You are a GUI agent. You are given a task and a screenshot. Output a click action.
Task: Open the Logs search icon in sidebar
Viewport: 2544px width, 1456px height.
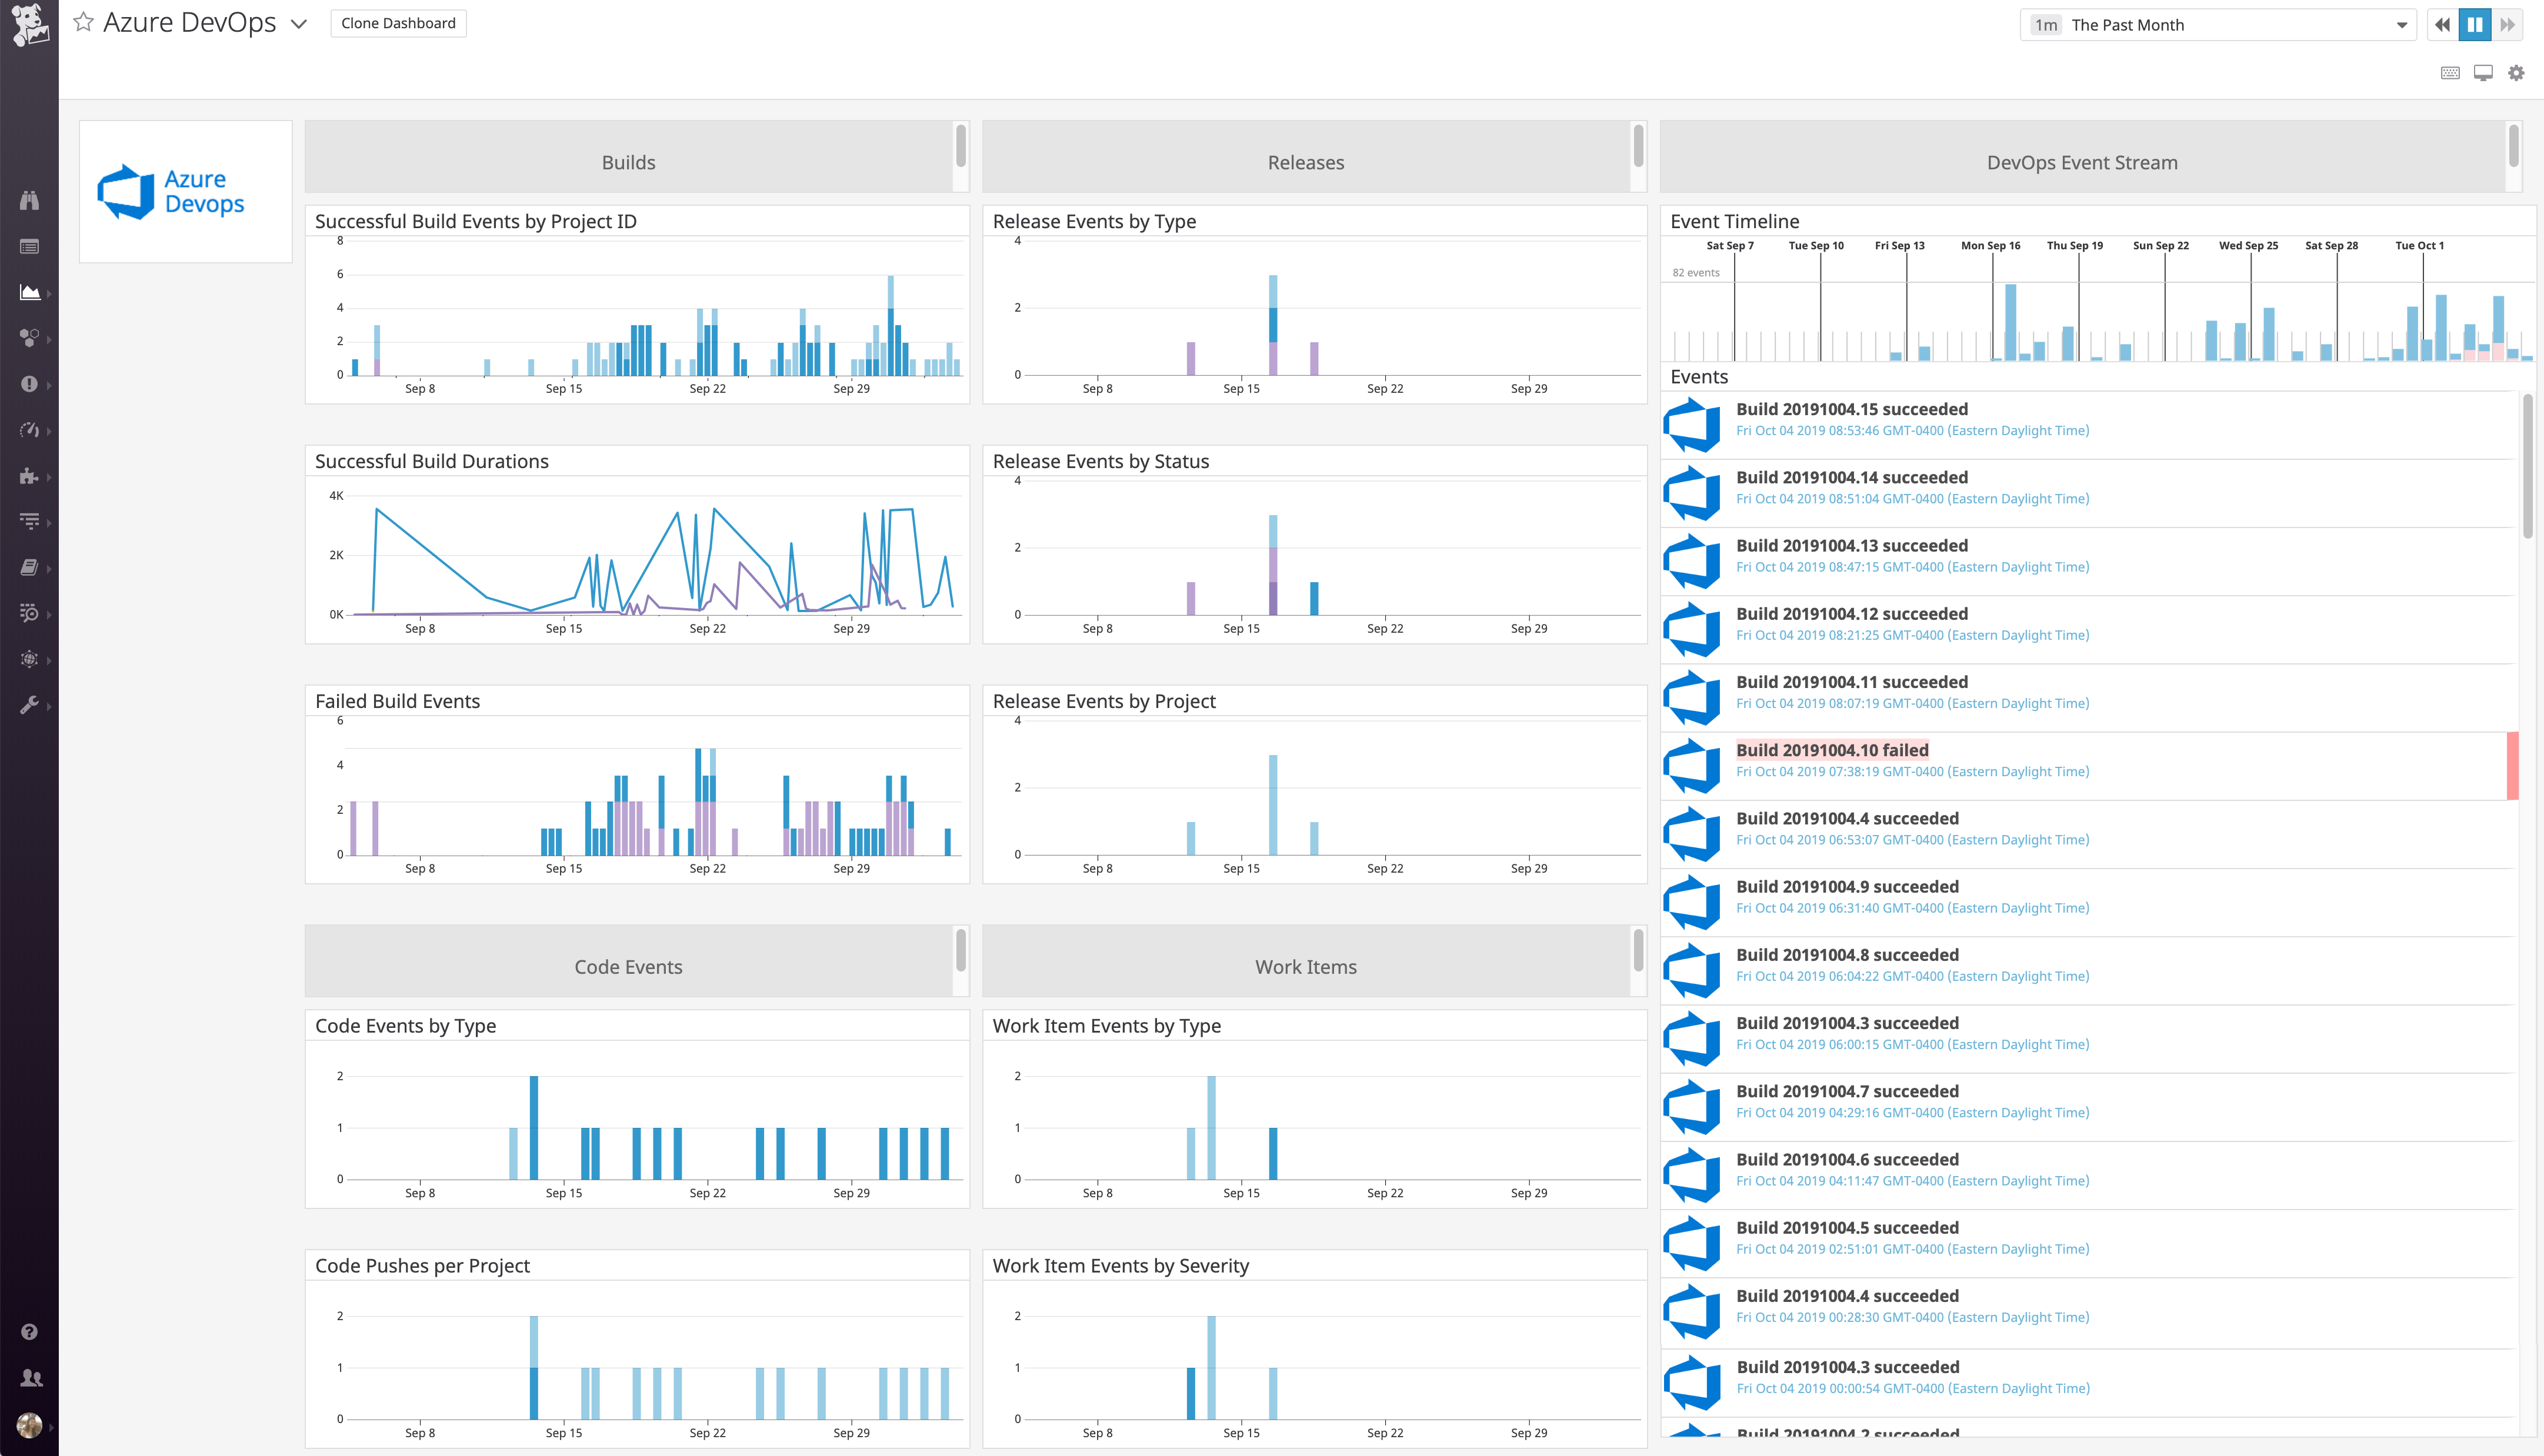click(30, 613)
